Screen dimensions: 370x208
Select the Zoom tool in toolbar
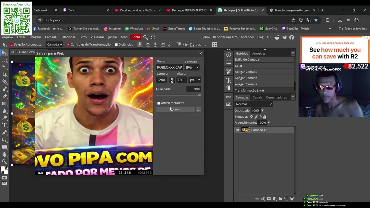pos(4,161)
